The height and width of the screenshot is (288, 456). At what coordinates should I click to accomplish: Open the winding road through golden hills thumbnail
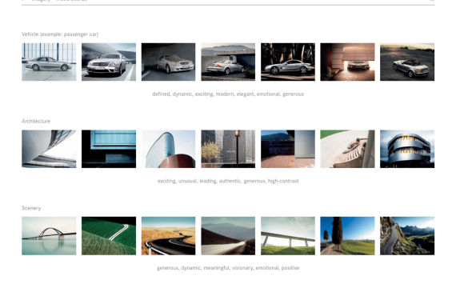click(x=168, y=236)
